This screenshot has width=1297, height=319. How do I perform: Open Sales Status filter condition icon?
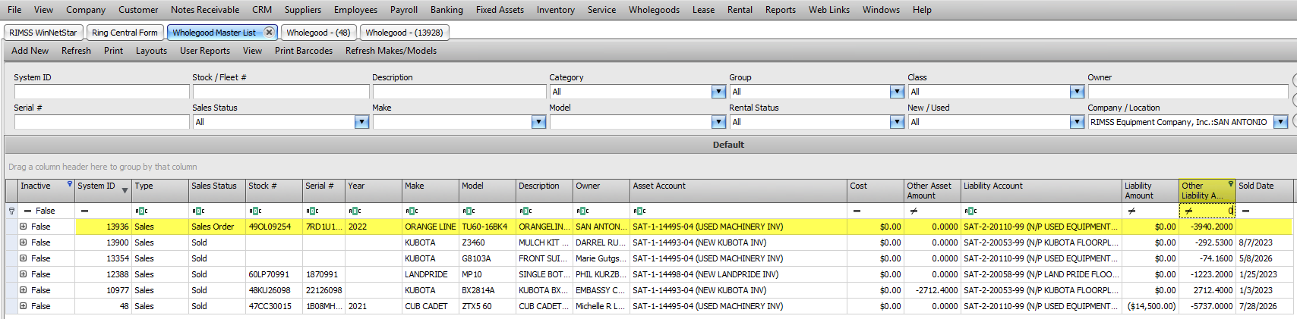tap(198, 211)
